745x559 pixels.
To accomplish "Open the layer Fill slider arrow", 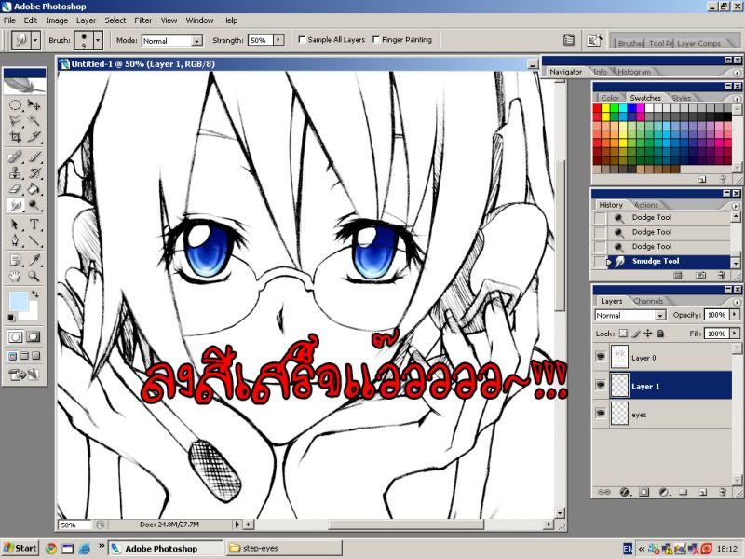I will click(735, 334).
